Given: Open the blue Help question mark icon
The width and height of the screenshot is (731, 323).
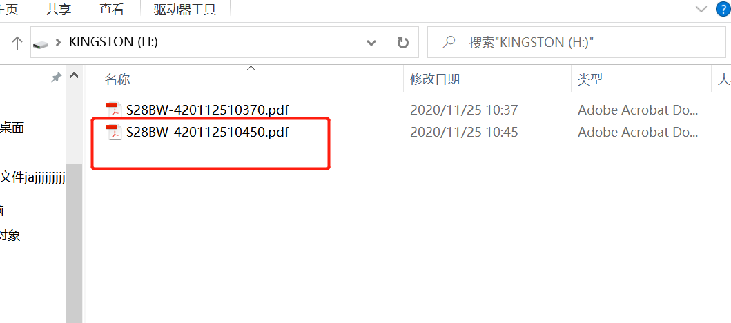Looking at the screenshot, I should pos(723,9).
